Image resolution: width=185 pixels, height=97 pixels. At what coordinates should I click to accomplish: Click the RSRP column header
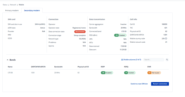coord(103,67)
